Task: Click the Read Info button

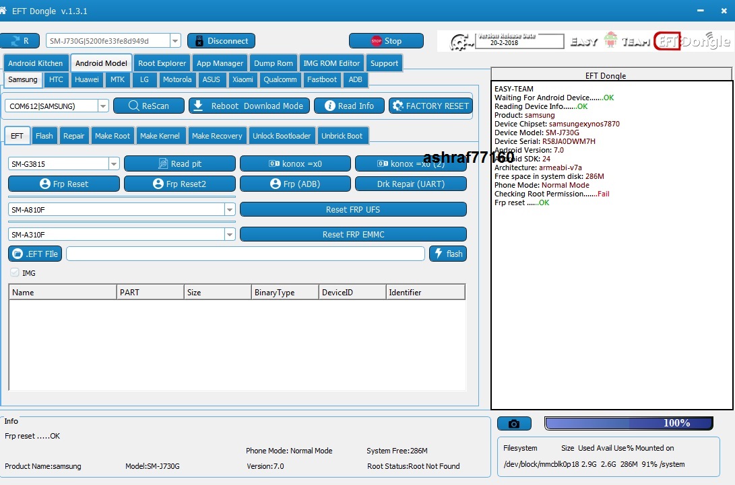Action: [x=349, y=106]
